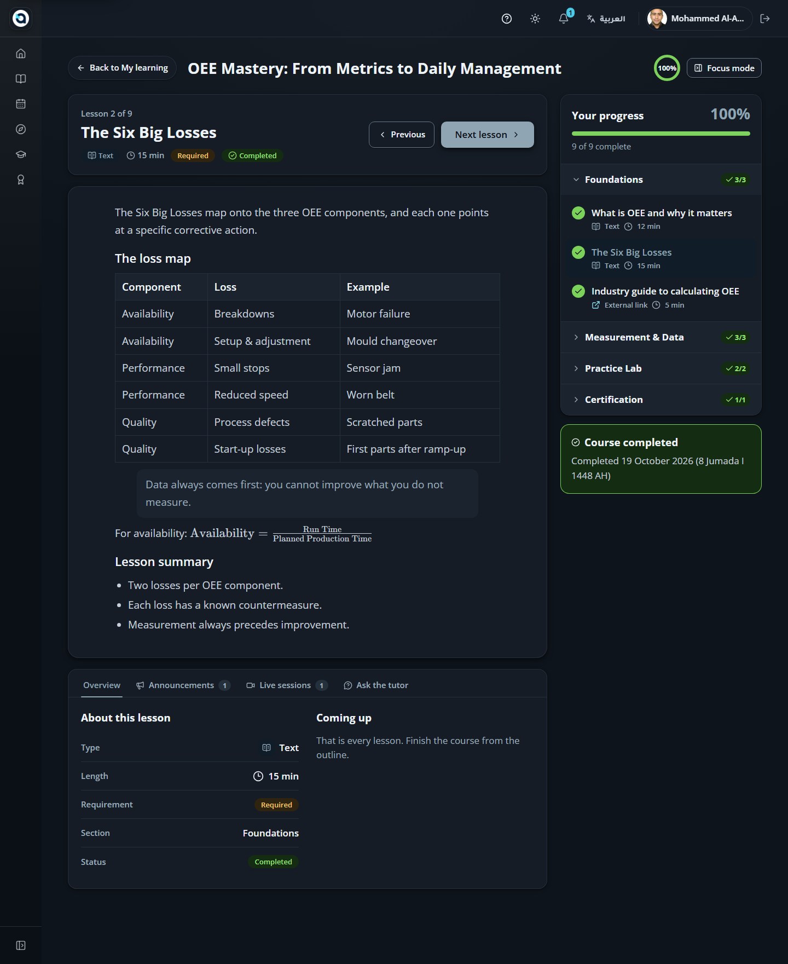
Task: Click the Required badge under lesson title
Action: point(193,155)
